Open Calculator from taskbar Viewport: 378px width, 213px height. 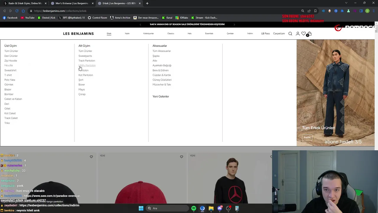point(237,208)
